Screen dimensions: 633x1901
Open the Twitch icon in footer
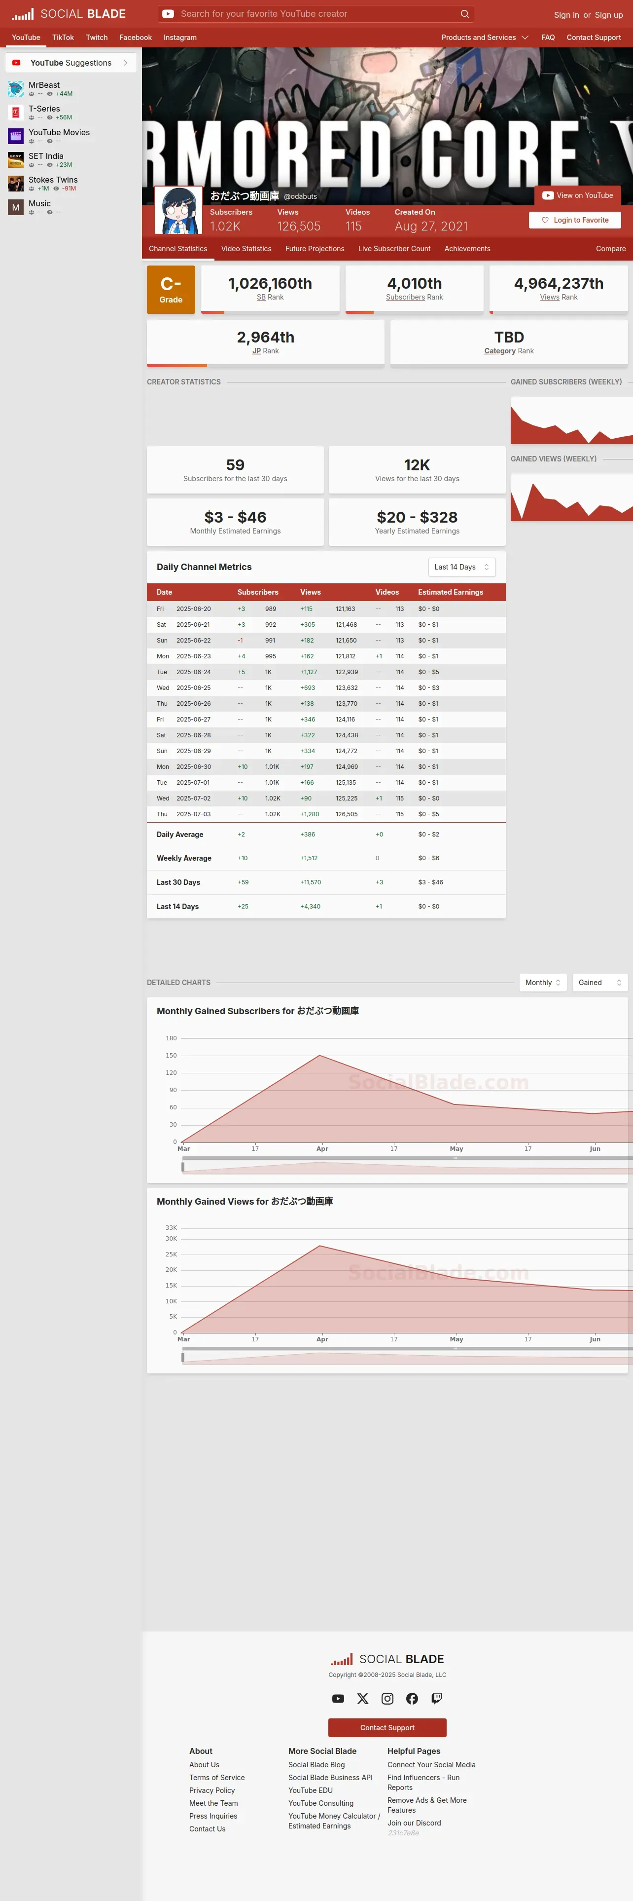[x=437, y=1698]
